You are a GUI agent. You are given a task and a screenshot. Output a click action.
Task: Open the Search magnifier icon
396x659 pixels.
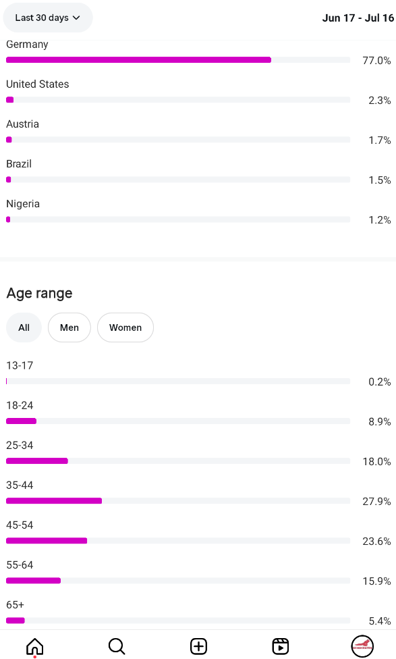click(x=117, y=646)
